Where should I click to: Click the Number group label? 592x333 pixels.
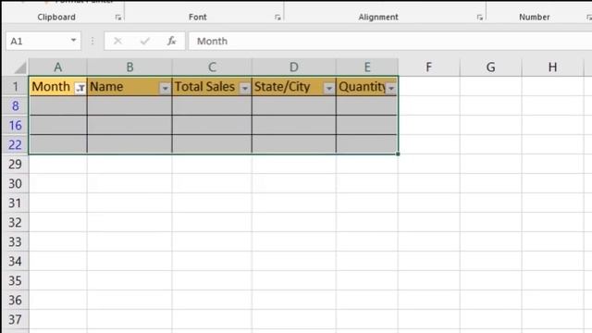[535, 17]
